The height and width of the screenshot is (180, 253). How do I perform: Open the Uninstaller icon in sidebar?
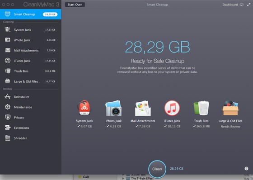pos(7,97)
